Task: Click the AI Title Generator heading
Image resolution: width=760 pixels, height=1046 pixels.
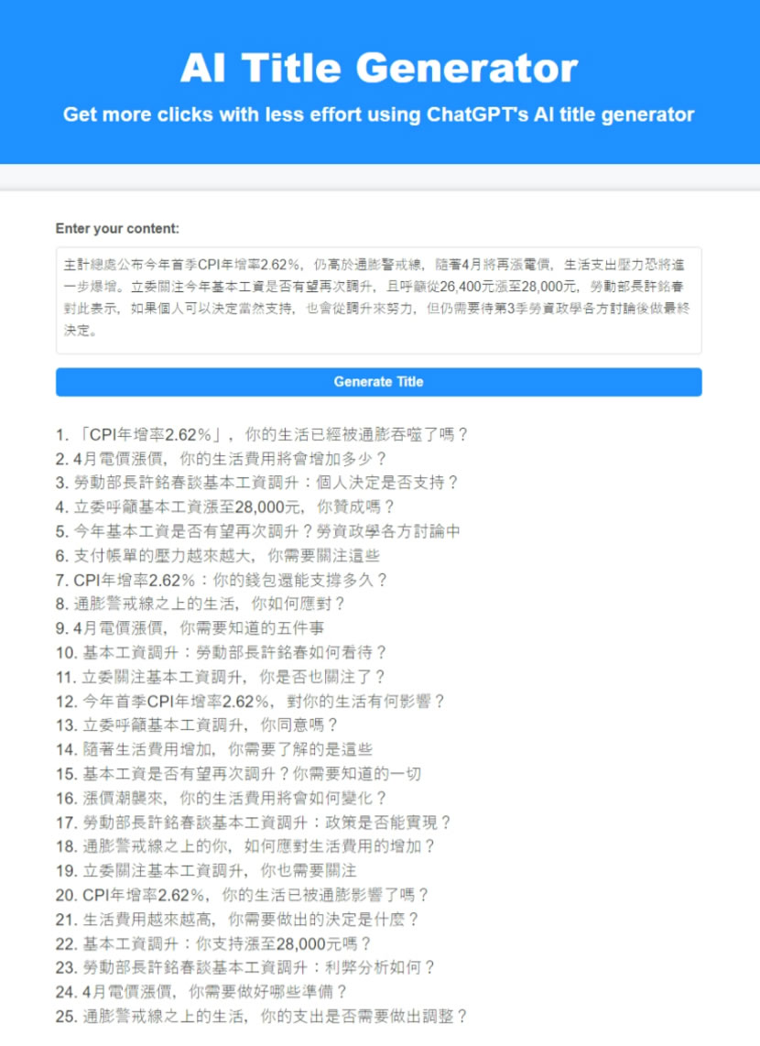Action: (378, 68)
